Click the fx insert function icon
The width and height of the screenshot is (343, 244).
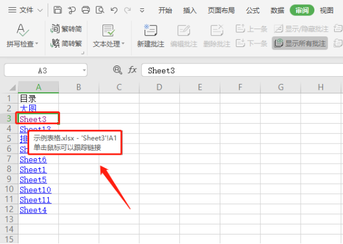coord(132,70)
